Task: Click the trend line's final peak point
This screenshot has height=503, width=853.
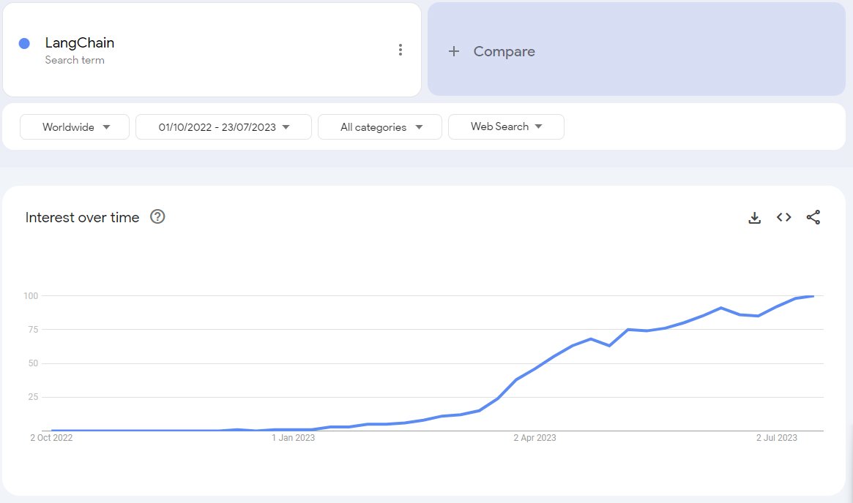Action: tap(813, 296)
